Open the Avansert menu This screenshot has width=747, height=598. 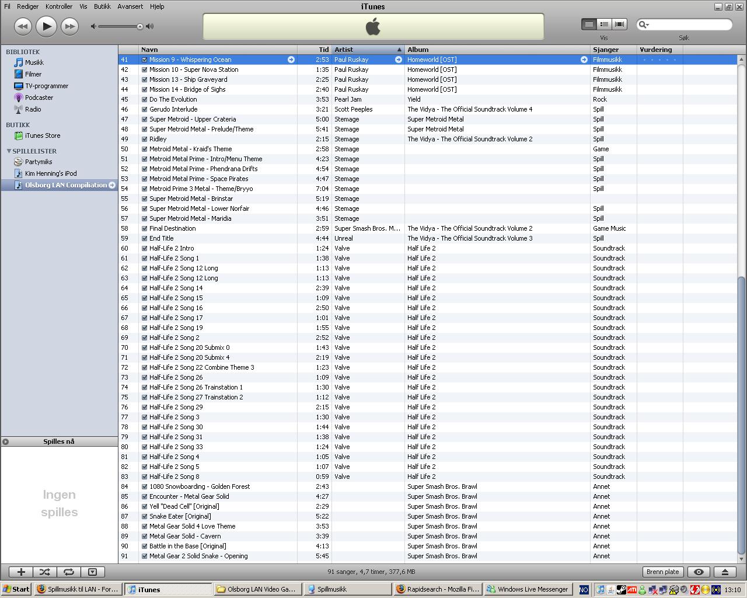click(130, 6)
